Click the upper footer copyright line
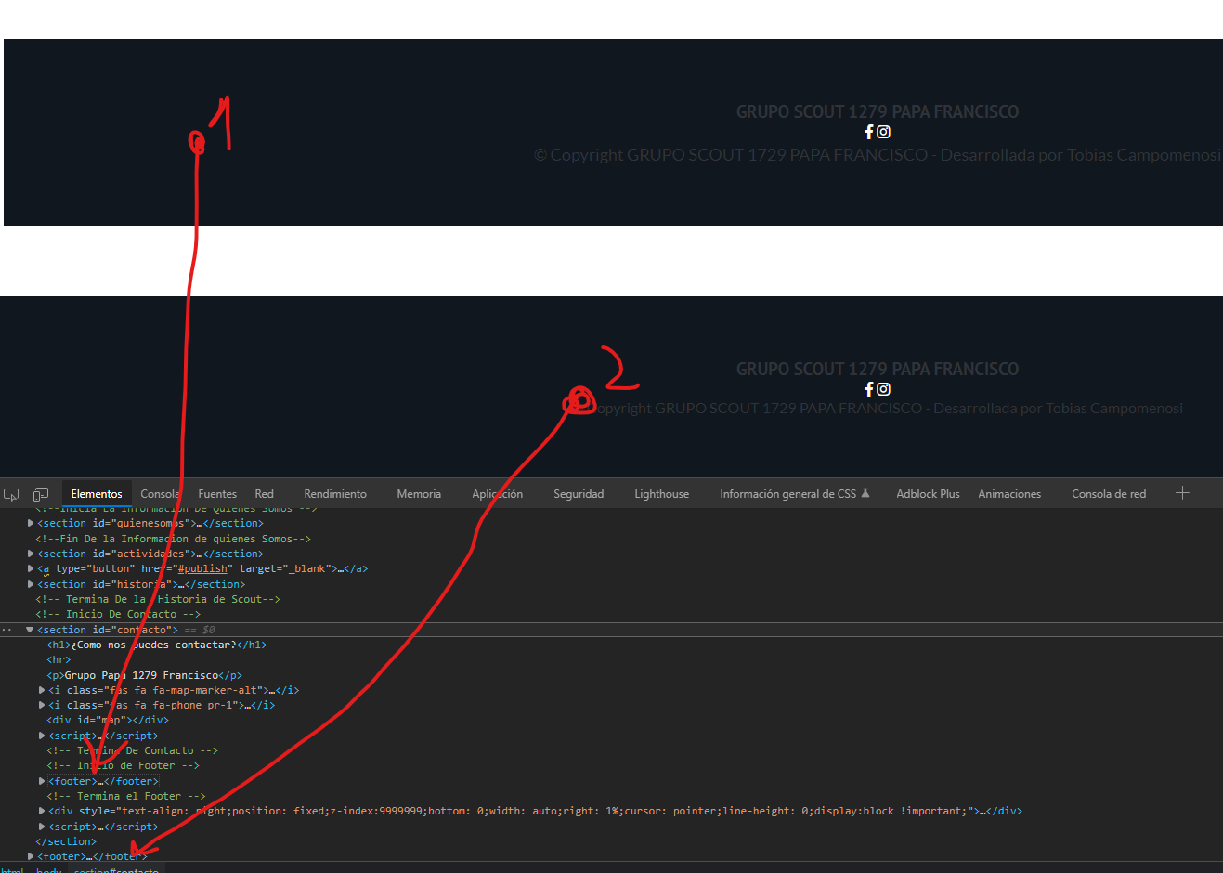The width and height of the screenshot is (1223, 873). pos(878,155)
